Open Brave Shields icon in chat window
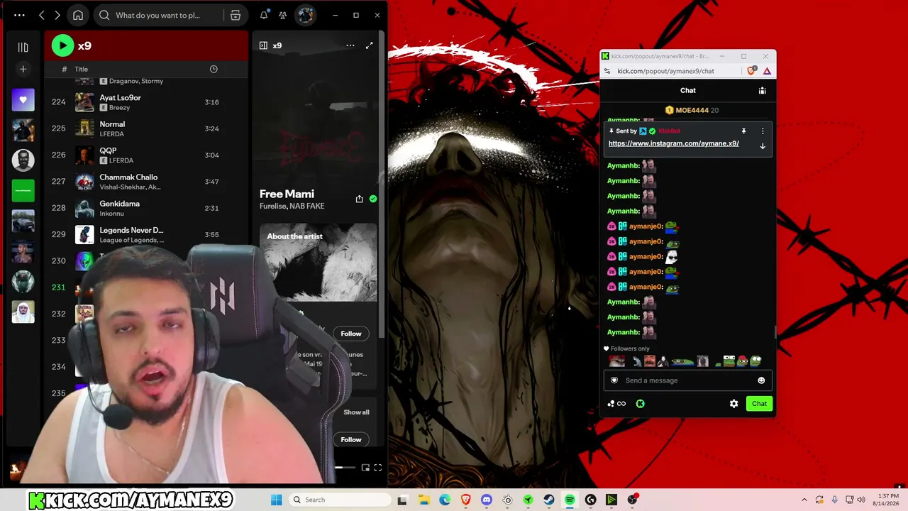Image resolution: width=908 pixels, height=511 pixels. 753,71
